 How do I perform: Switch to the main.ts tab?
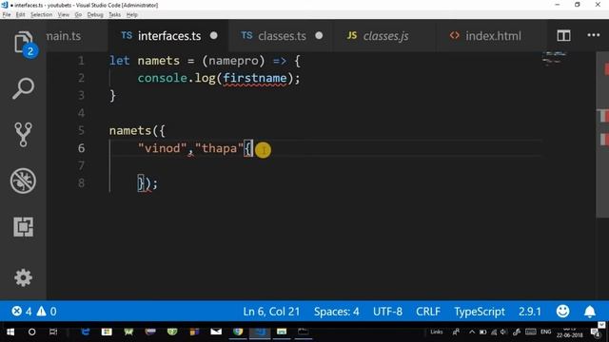click(64, 36)
